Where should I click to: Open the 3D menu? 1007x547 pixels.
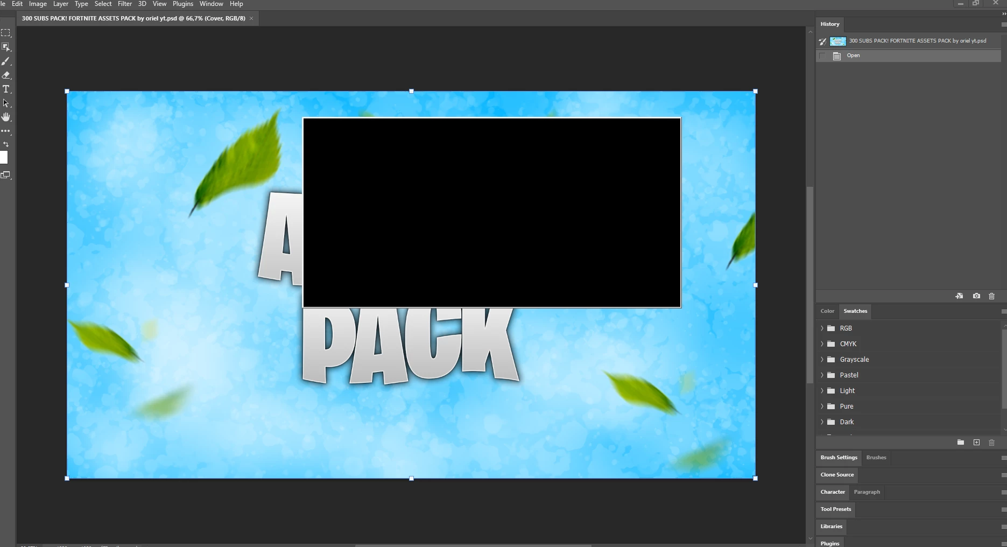142,4
